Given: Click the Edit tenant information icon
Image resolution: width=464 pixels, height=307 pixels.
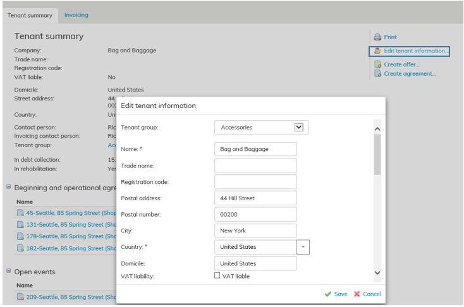Looking at the screenshot, I should pyautogui.click(x=377, y=51).
